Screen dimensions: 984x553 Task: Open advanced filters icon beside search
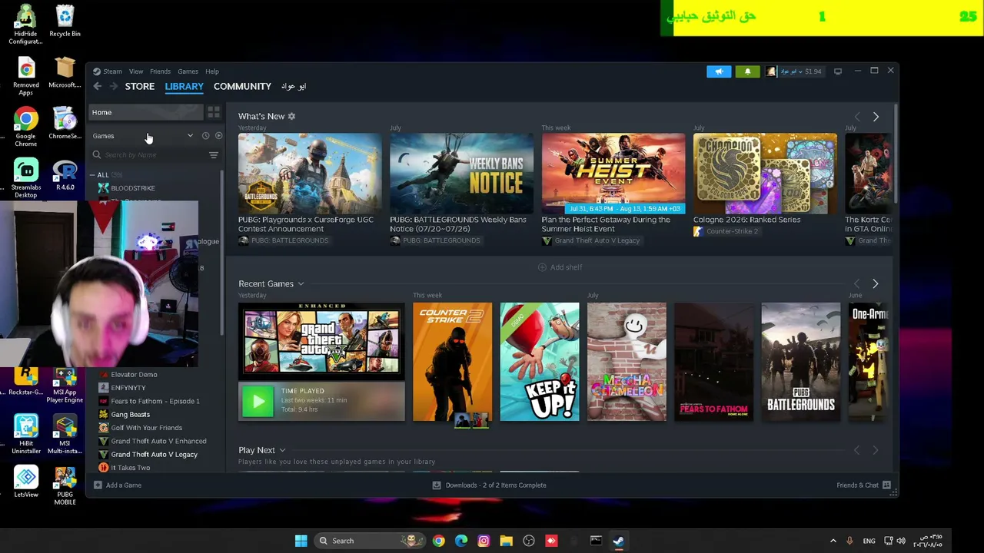click(214, 155)
